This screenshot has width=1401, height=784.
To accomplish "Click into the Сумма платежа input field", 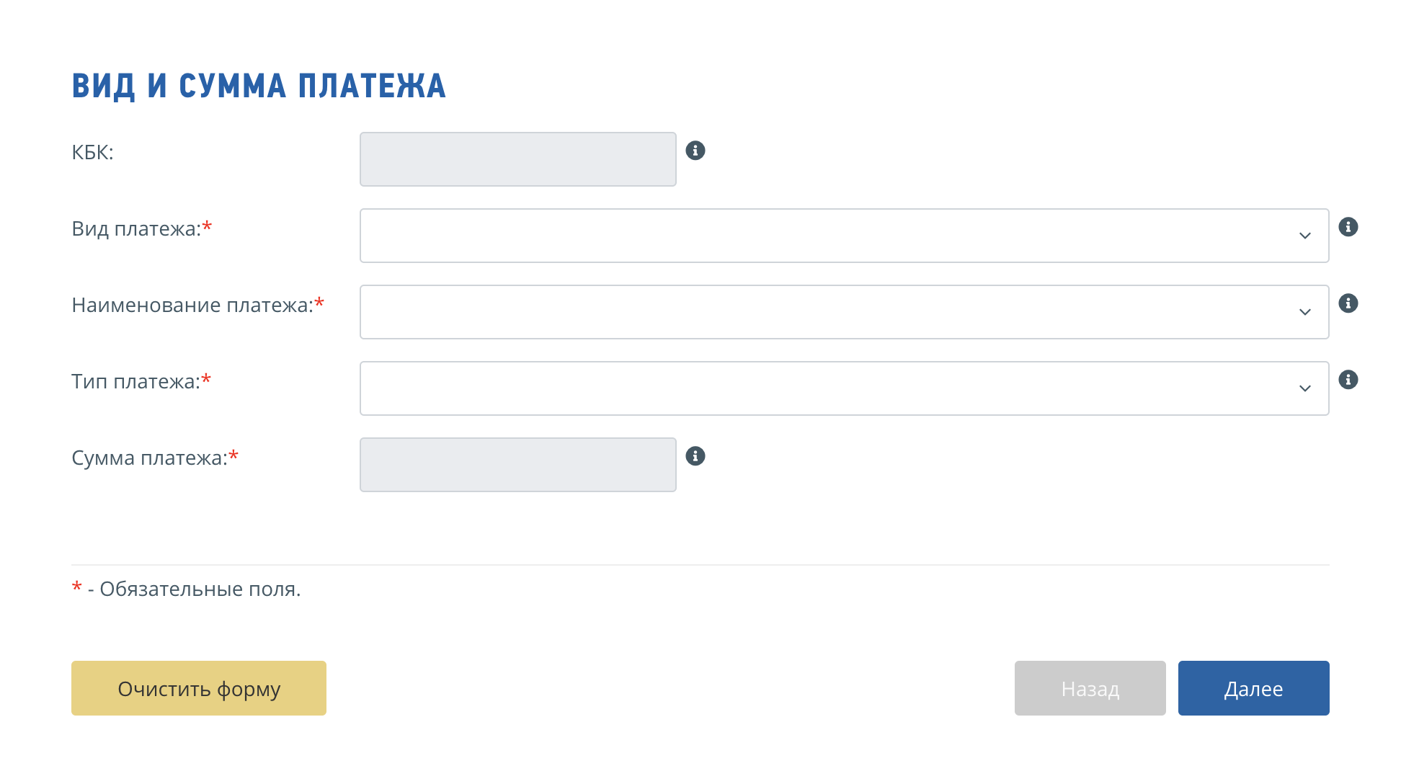I will pos(517,465).
